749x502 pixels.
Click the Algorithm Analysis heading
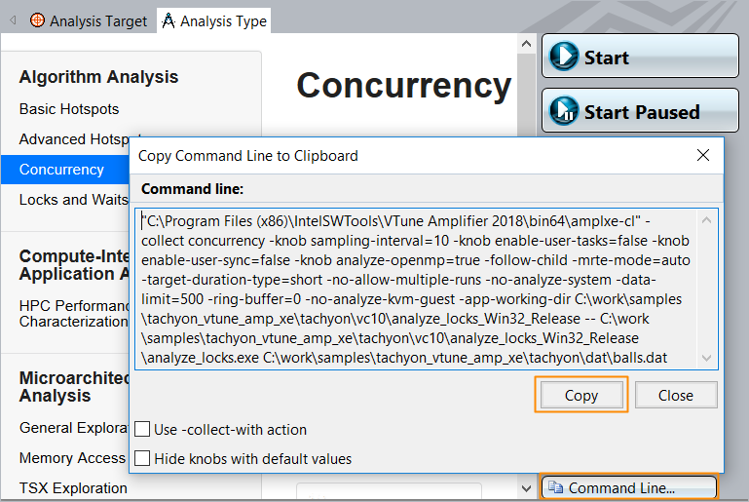pyautogui.click(x=98, y=76)
